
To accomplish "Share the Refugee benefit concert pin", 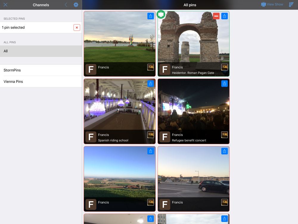I will (x=224, y=84).
